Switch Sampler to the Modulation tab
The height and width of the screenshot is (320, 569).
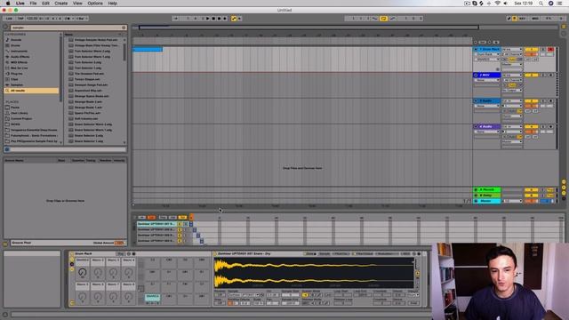tap(388, 253)
